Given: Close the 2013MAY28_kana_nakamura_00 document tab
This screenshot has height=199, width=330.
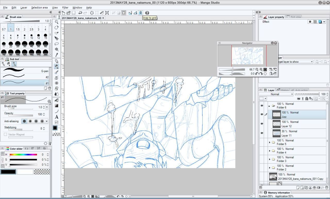Looking at the screenshot, I should [103, 18].
